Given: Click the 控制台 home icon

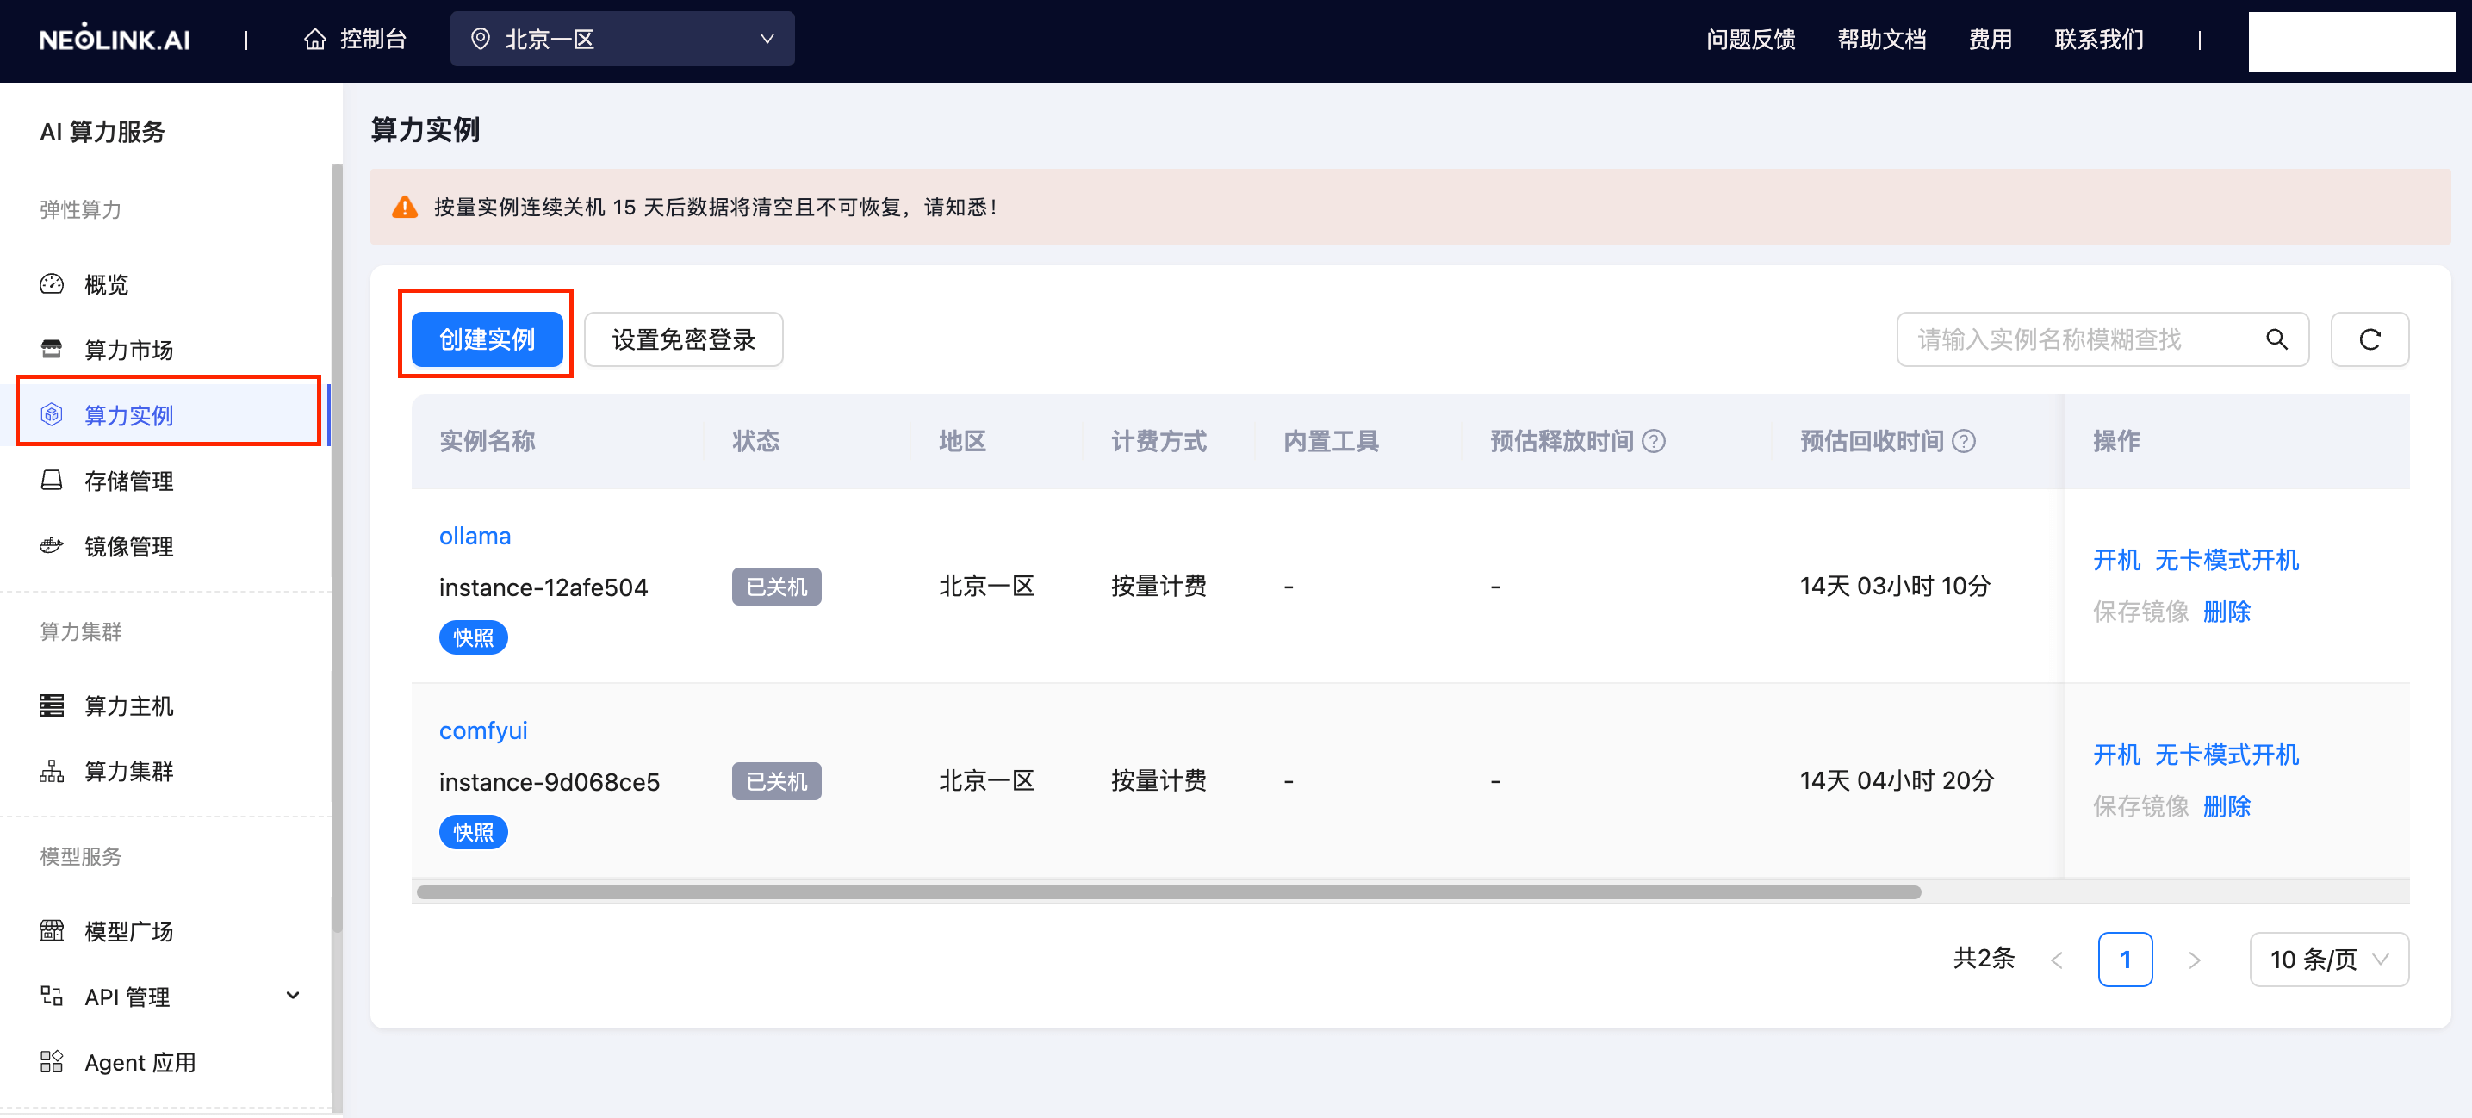Looking at the screenshot, I should 314,40.
